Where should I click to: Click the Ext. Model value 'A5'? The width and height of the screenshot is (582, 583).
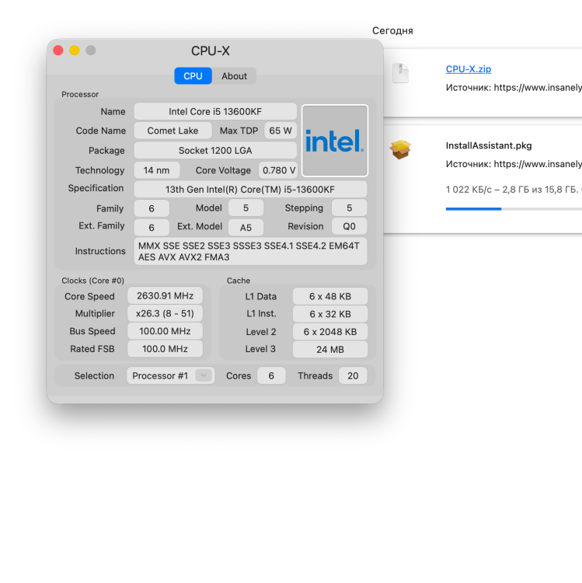tap(246, 228)
